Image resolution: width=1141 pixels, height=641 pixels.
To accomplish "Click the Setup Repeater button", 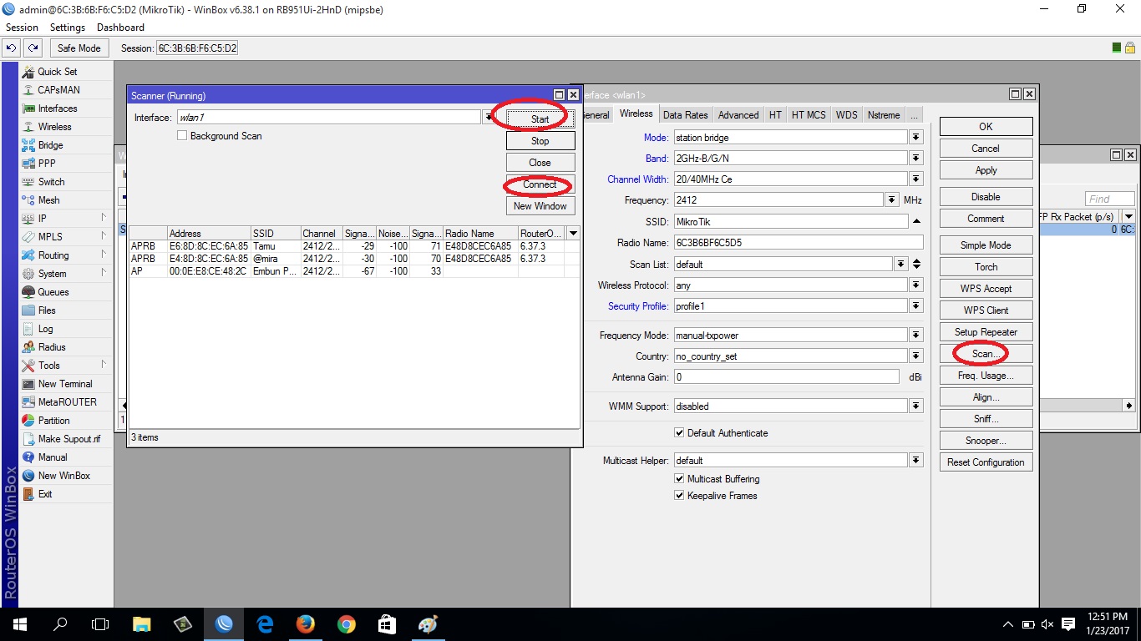I will click(986, 332).
